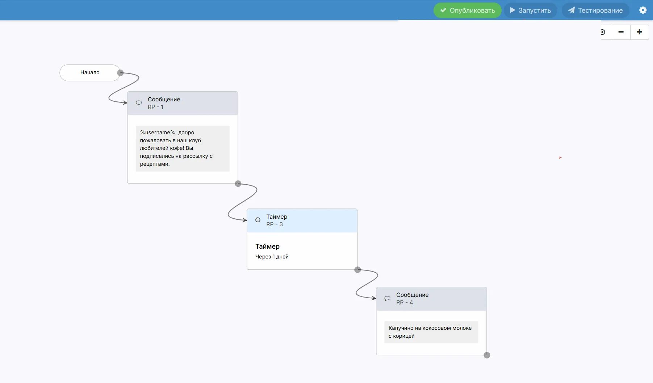
Task: Open the 'Через 1 дней' timer setting
Action: coord(272,257)
